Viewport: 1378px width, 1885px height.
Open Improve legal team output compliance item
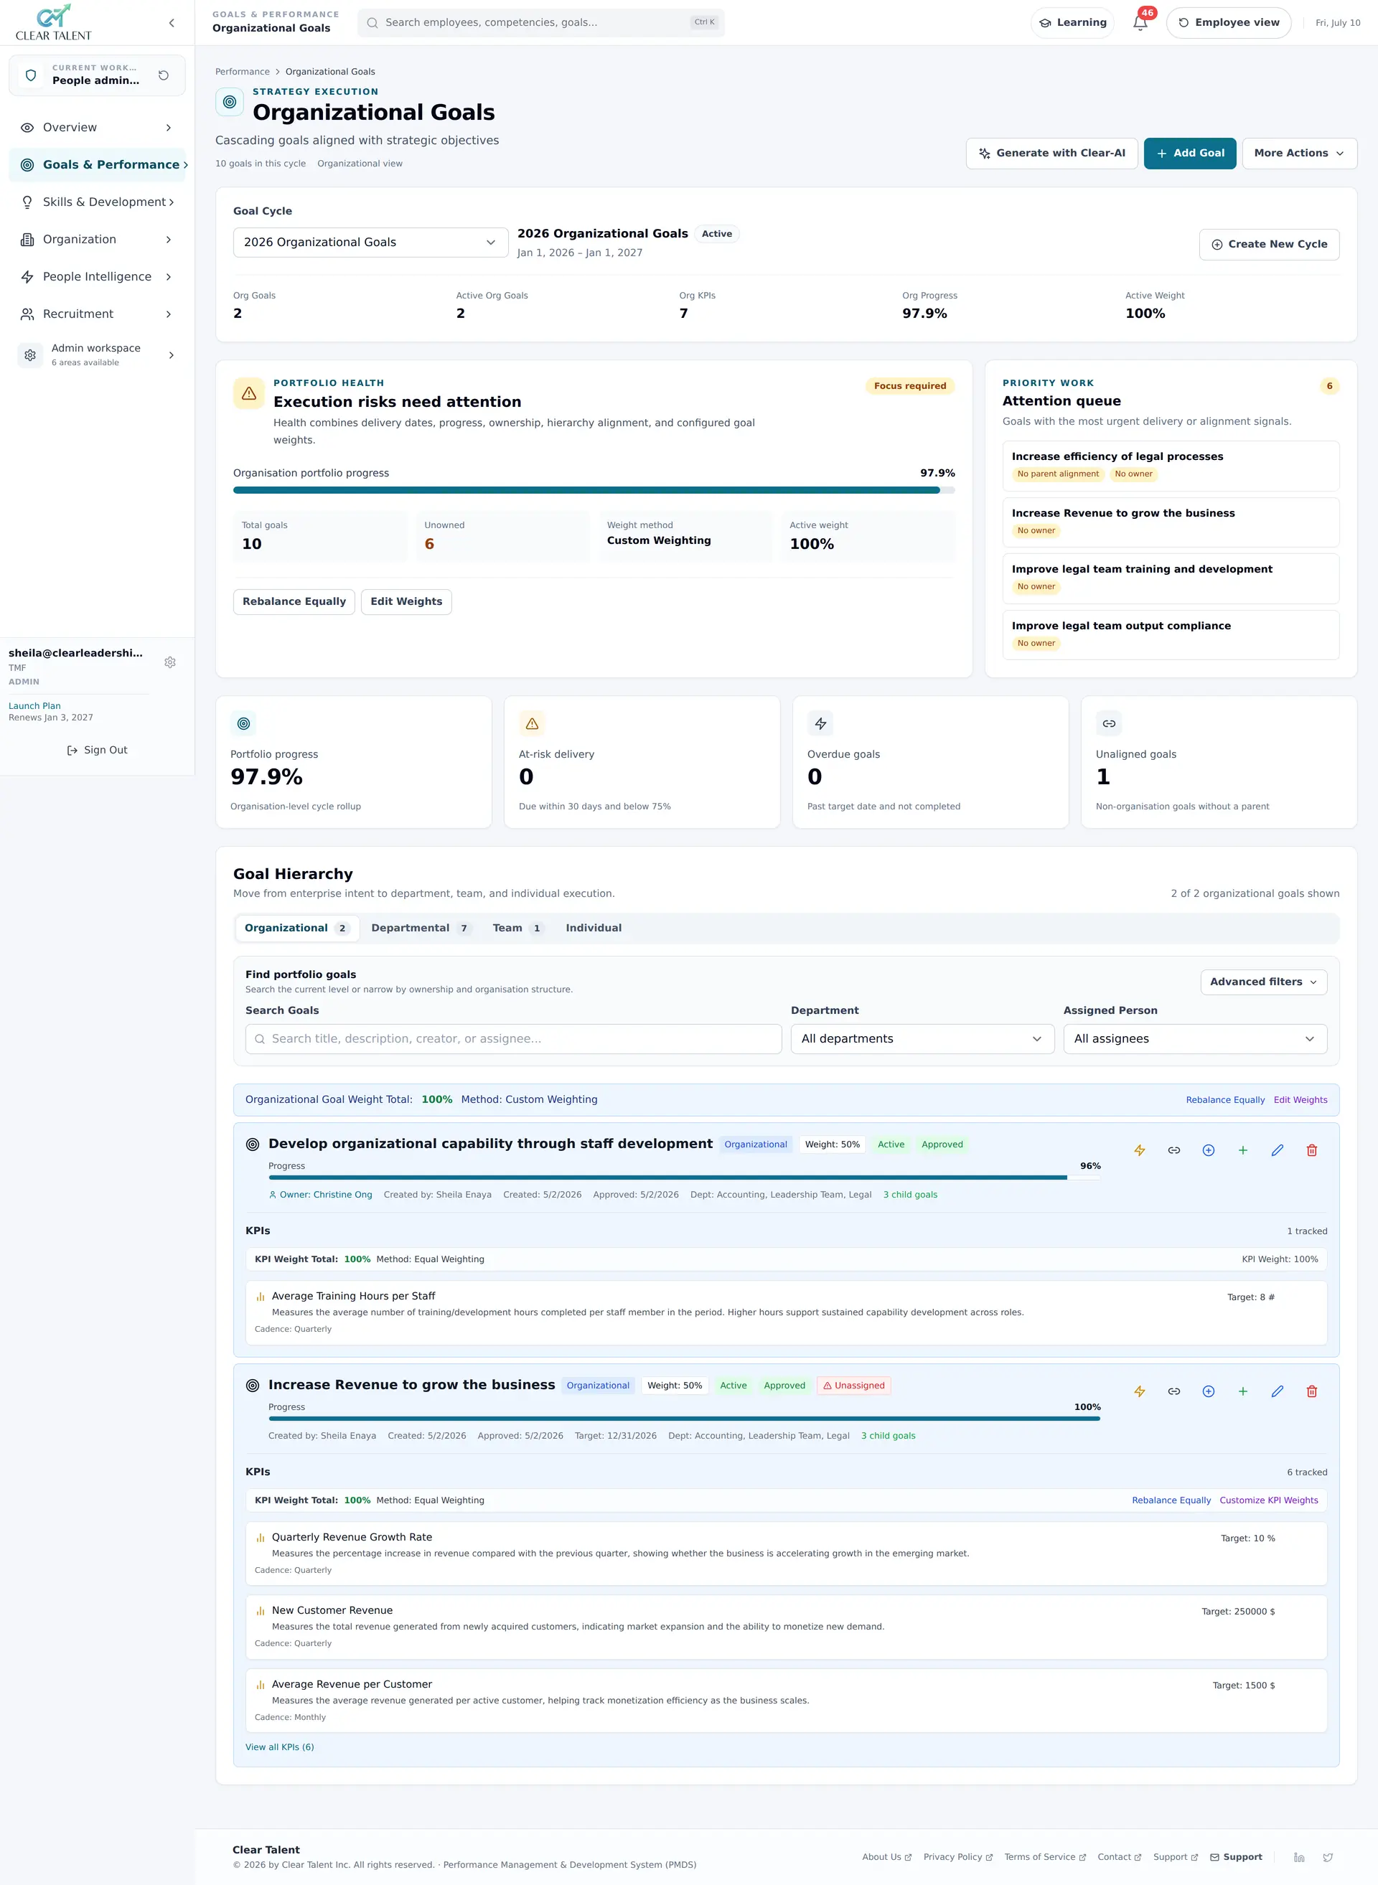pos(1171,635)
